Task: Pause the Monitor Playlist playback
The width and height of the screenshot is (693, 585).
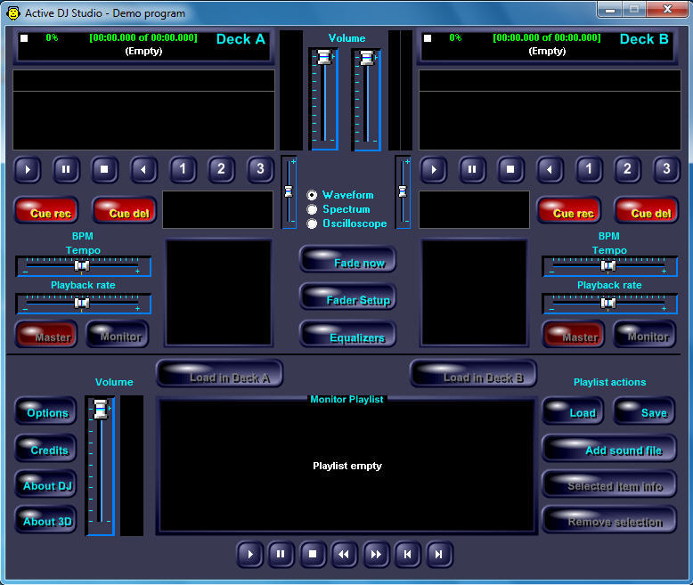Action: (x=281, y=554)
